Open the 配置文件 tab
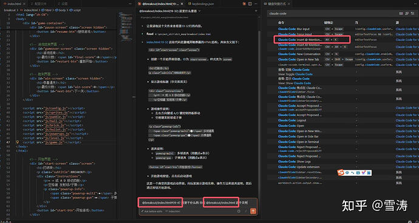 [x=39, y=4]
